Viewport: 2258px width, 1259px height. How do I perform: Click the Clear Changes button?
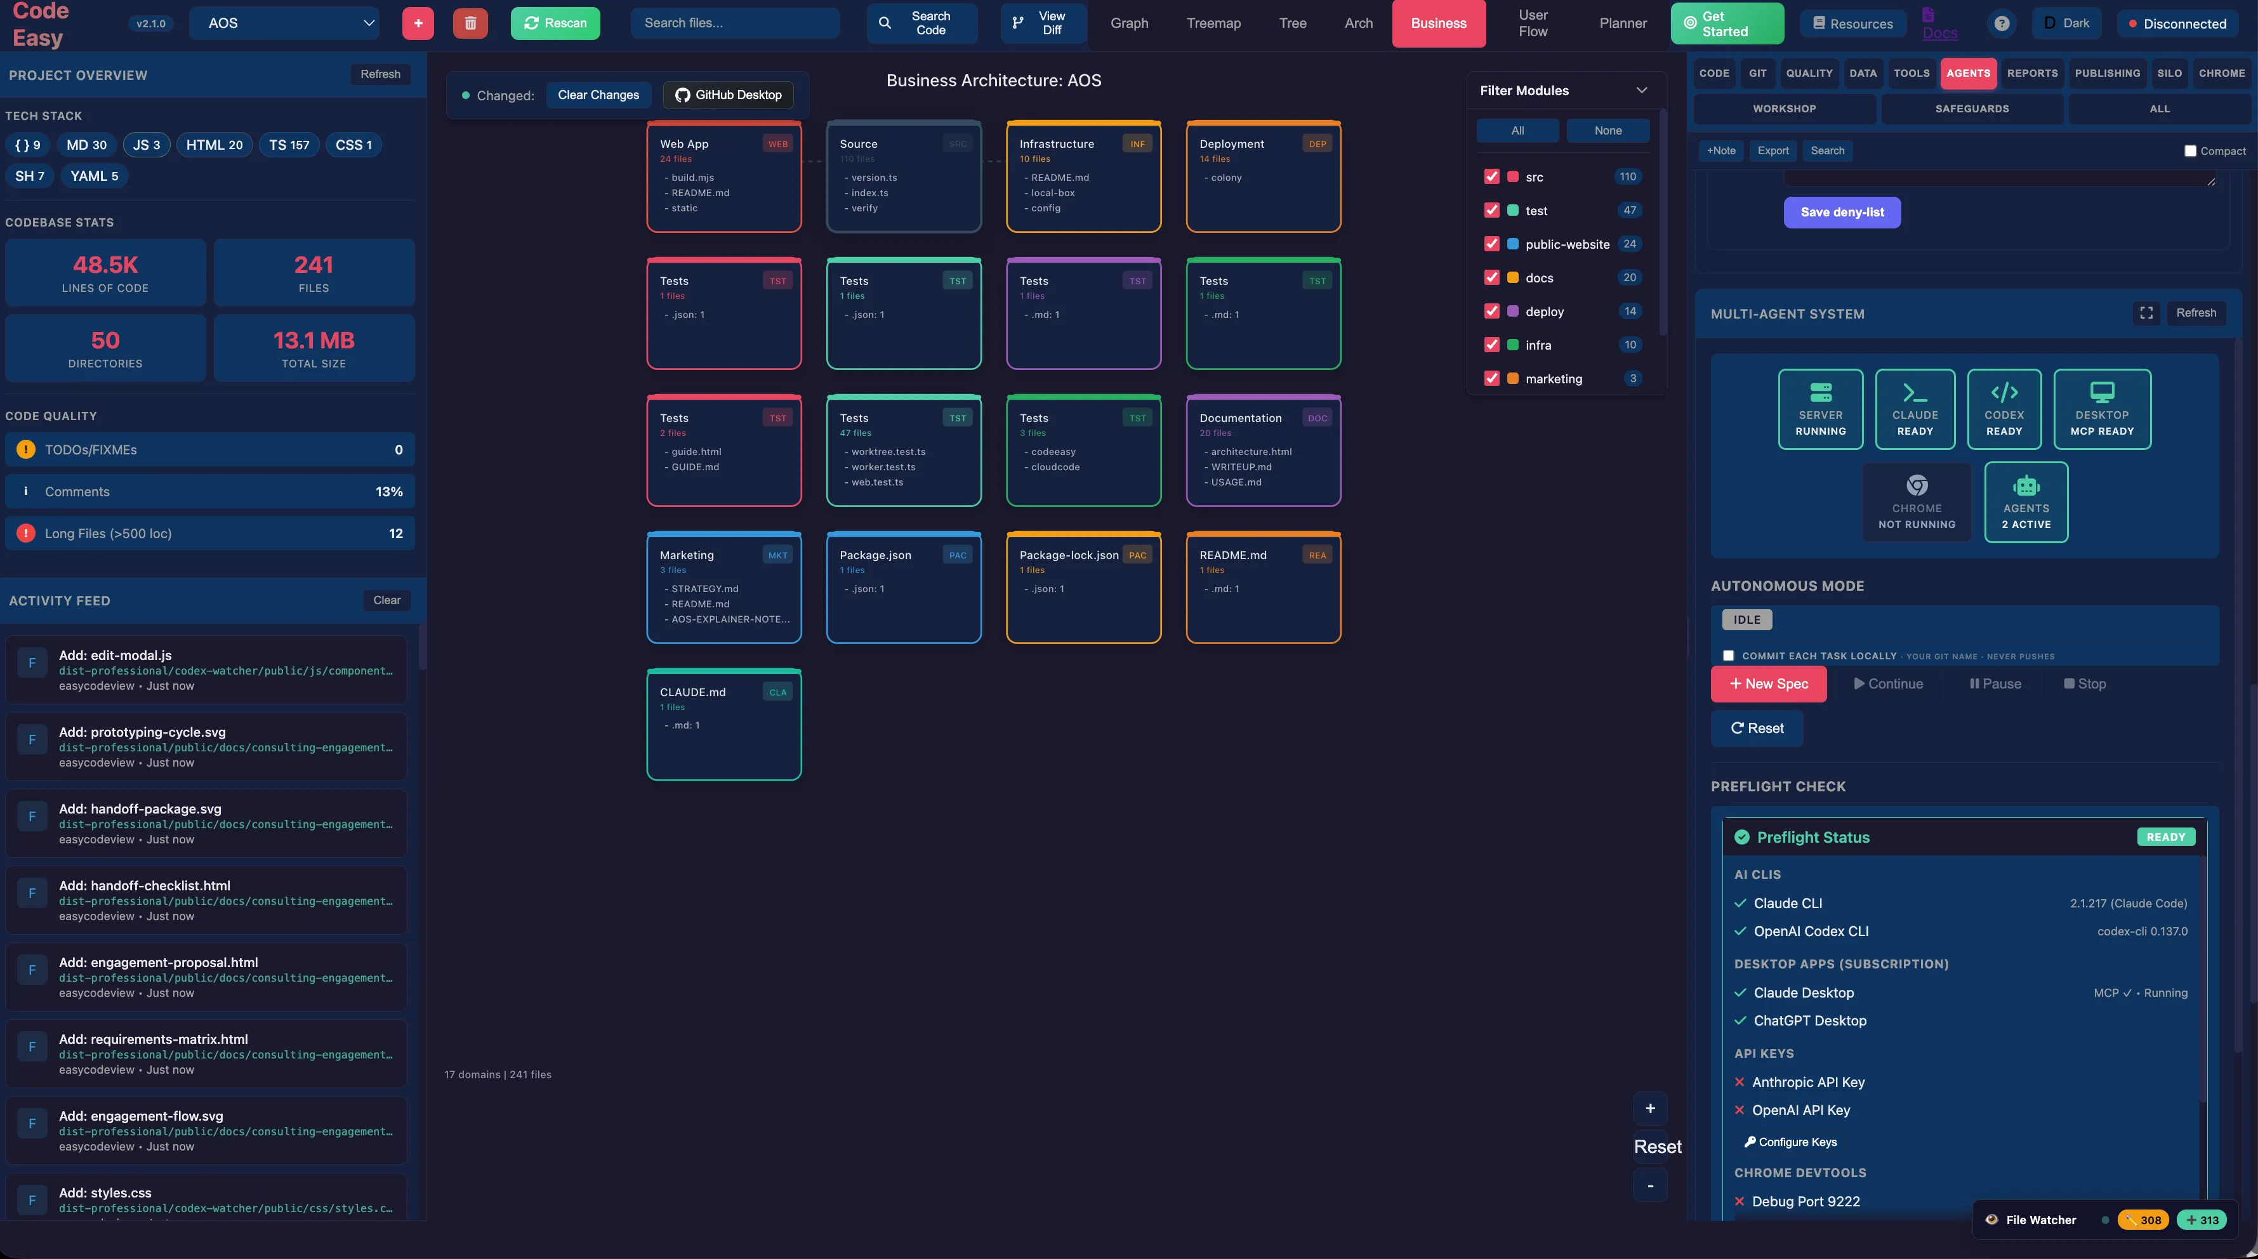598,95
